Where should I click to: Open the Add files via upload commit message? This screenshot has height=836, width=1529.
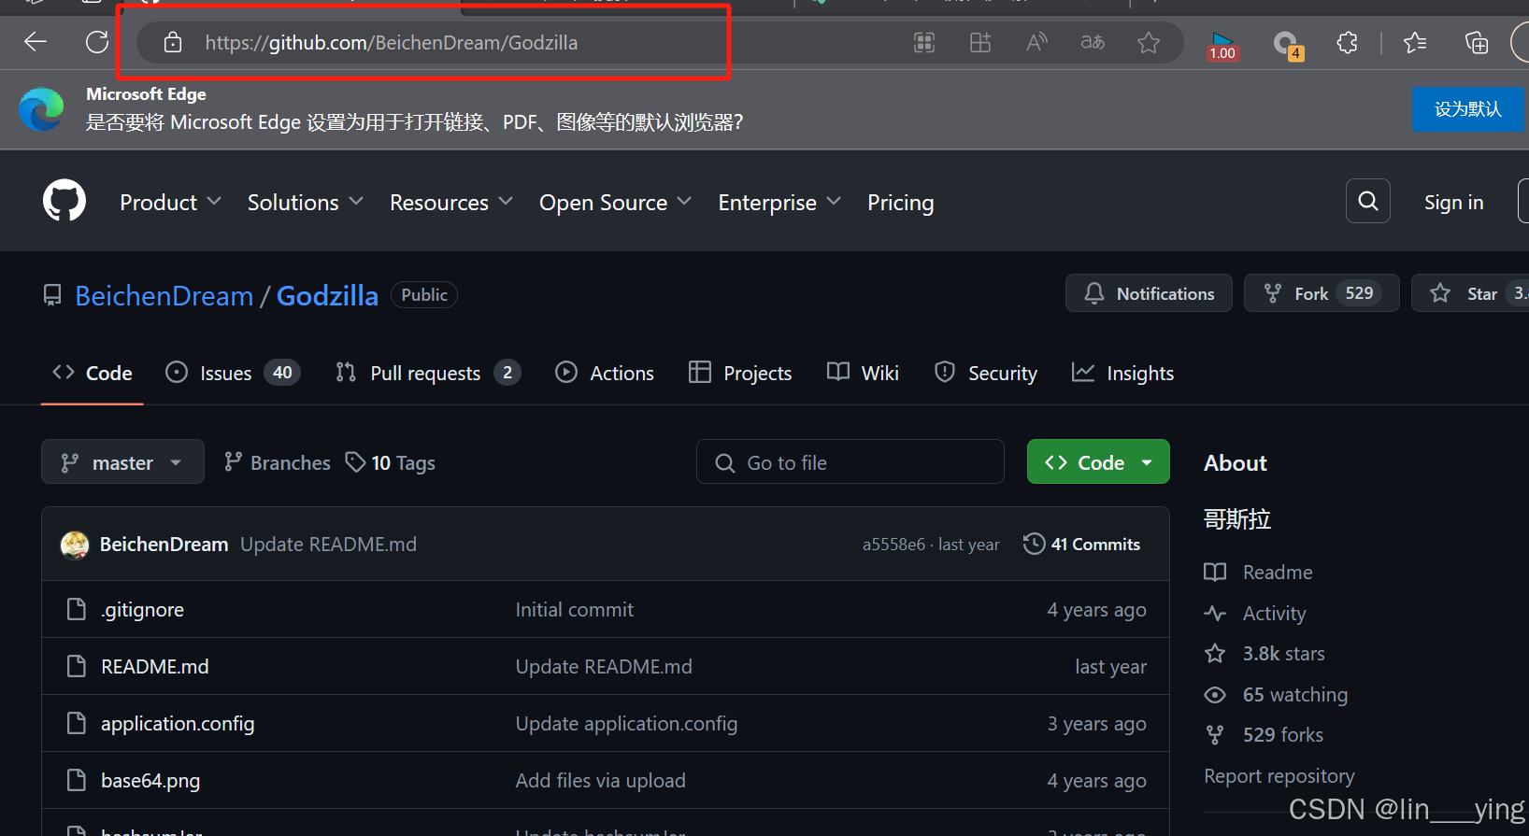point(600,781)
